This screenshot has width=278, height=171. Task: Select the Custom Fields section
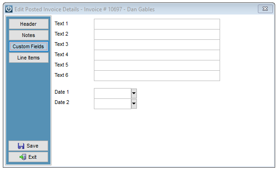pos(29,46)
